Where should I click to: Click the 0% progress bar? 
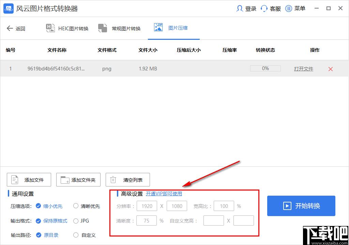pos(265,68)
